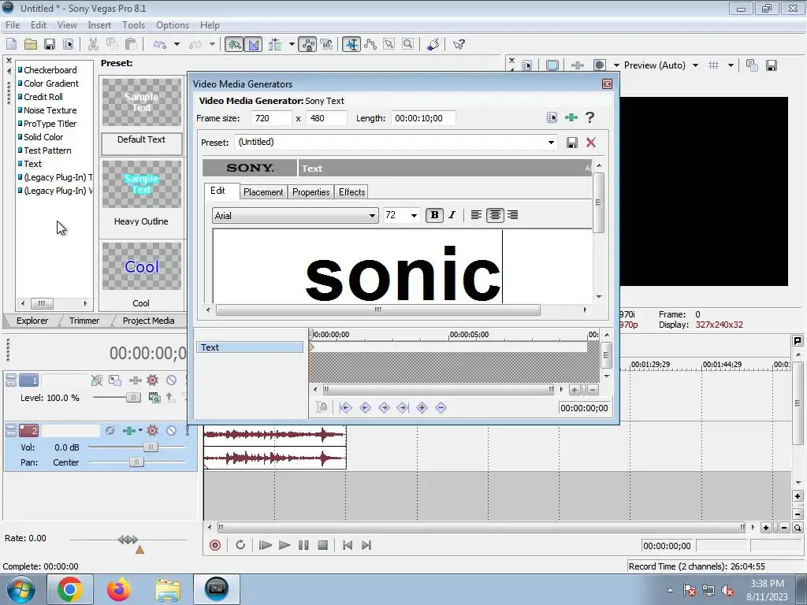Click the Undo arrow icon

click(160, 44)
